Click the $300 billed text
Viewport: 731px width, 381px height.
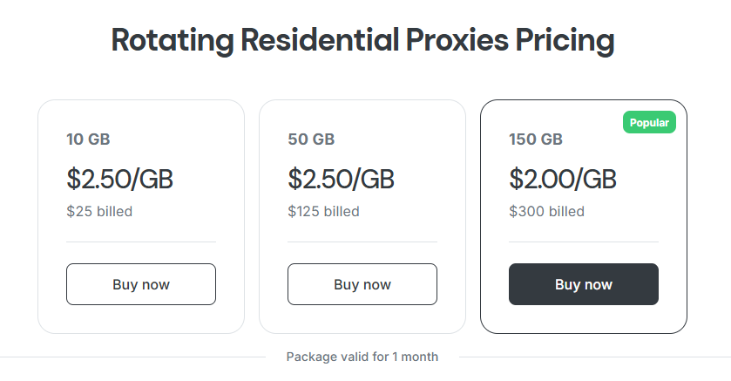click(546, 211)
